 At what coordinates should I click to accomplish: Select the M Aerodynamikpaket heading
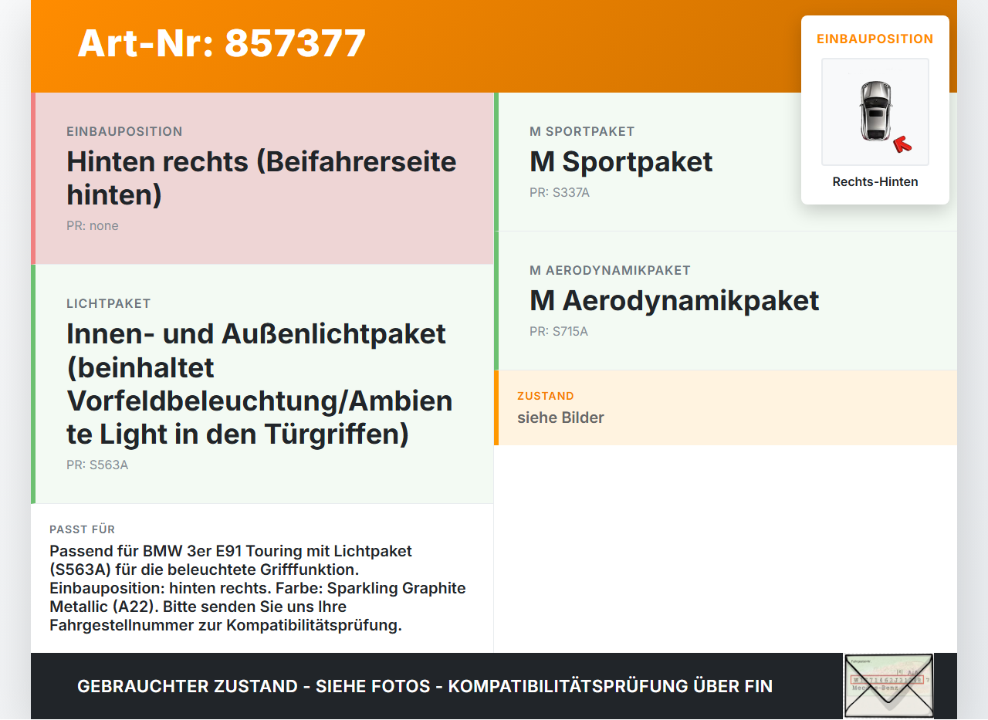click(x=675, y=301)
